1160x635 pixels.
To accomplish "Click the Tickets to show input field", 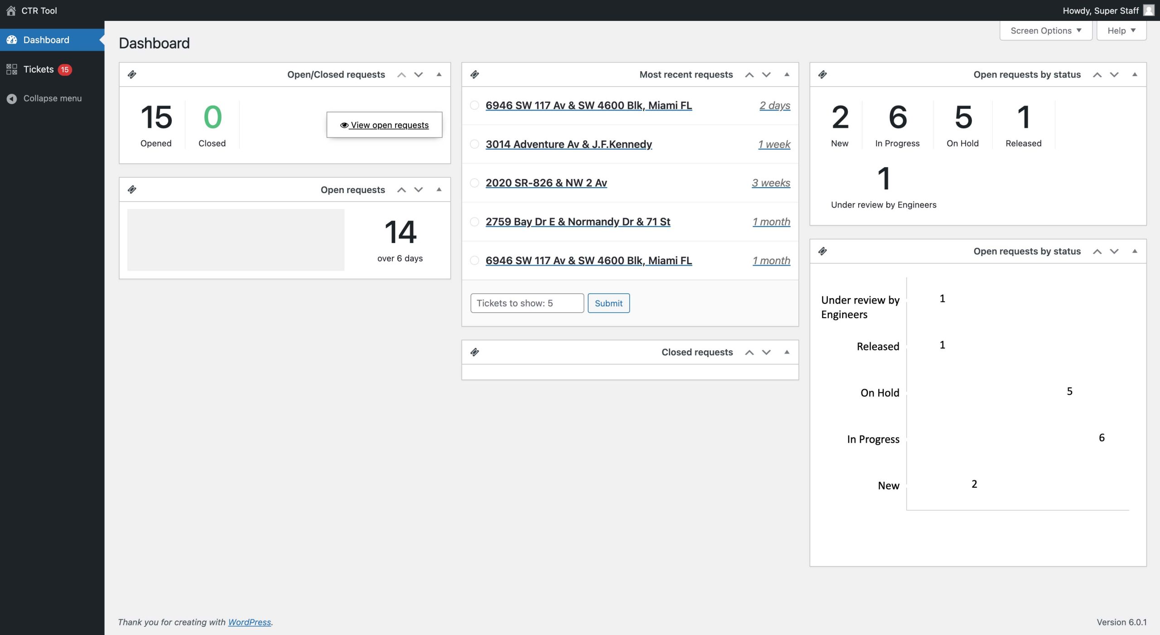I will (527, 303).
